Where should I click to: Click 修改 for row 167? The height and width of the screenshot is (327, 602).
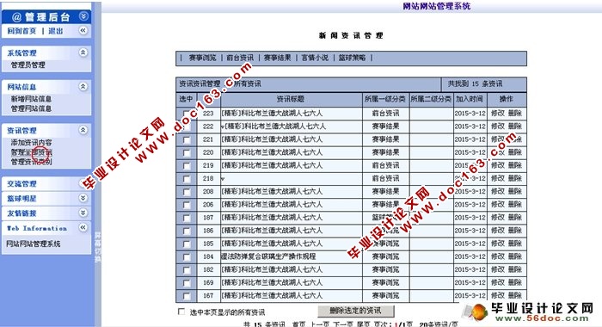coord(498,295)
